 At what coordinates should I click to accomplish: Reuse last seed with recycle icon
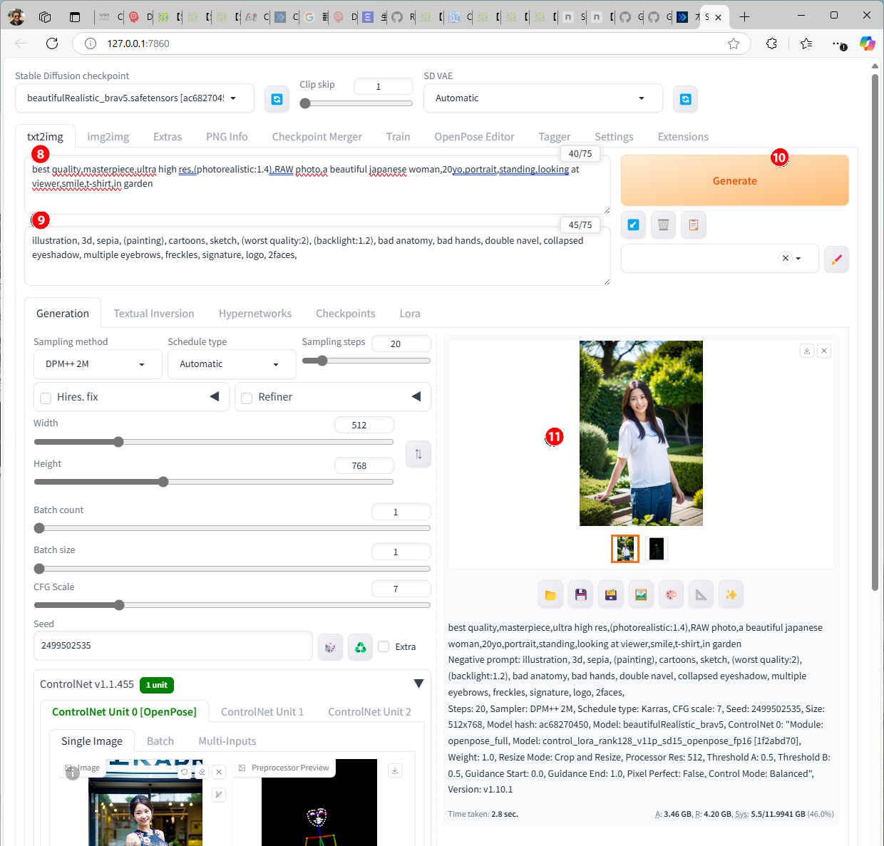pyautogui.click(x=360, y=647)
